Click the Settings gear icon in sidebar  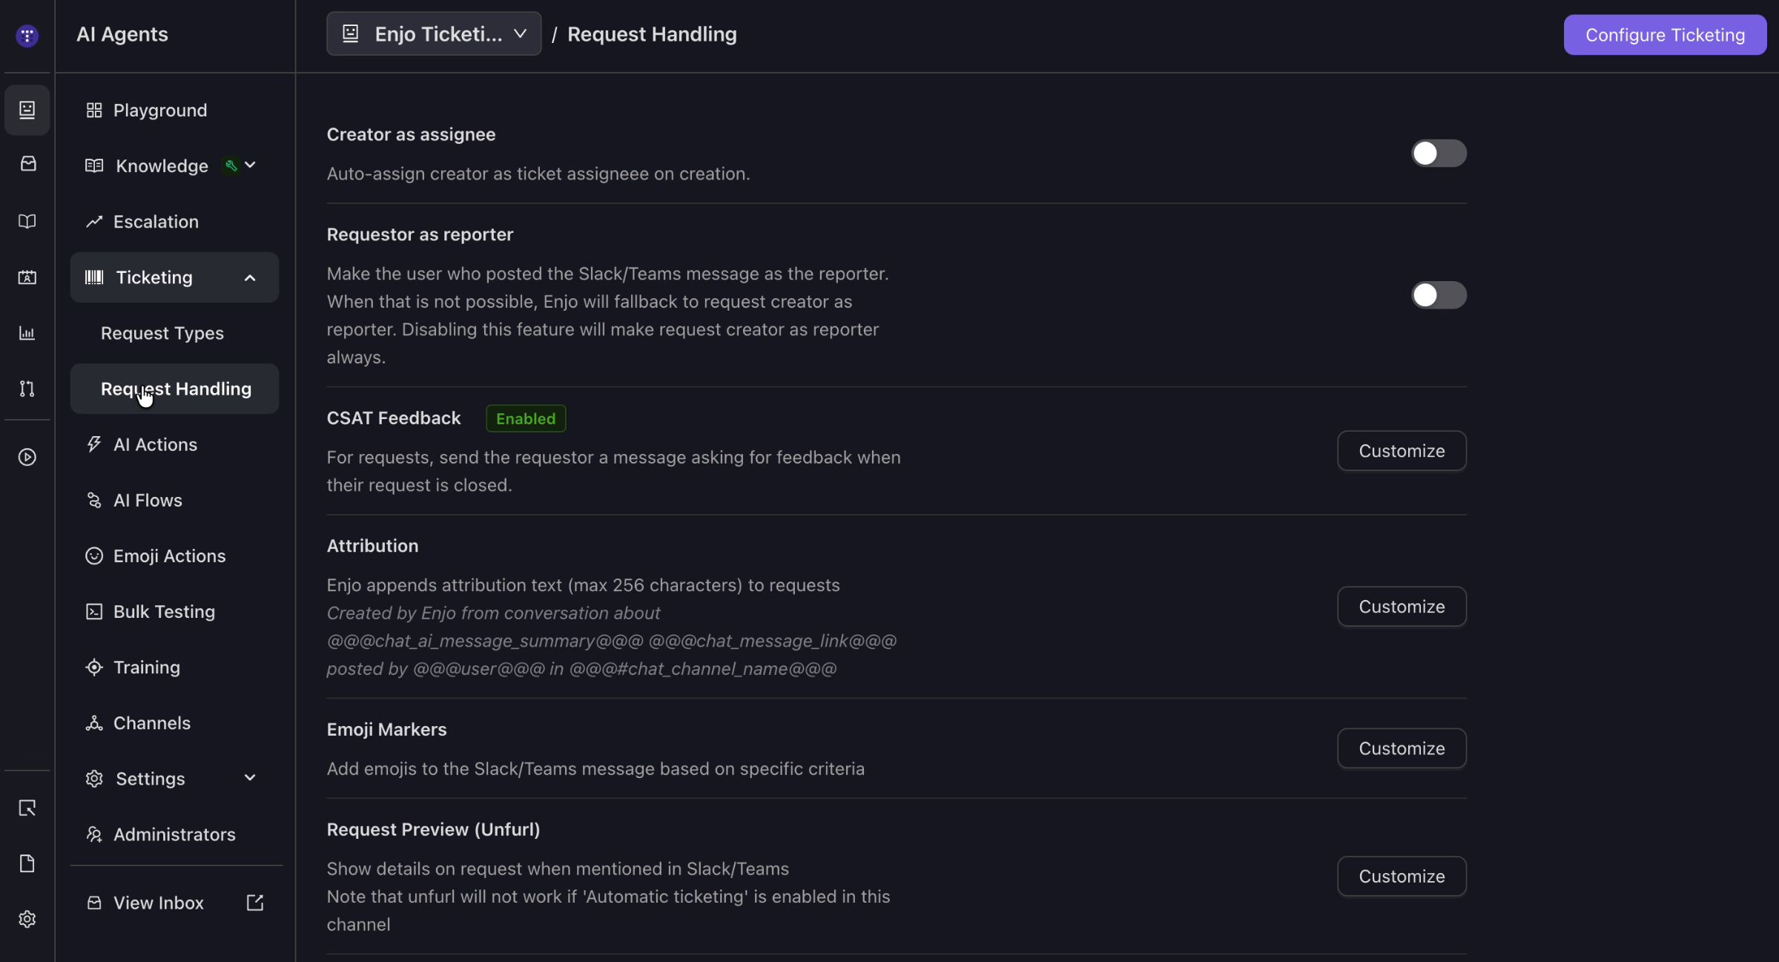(x=94, y=778)
